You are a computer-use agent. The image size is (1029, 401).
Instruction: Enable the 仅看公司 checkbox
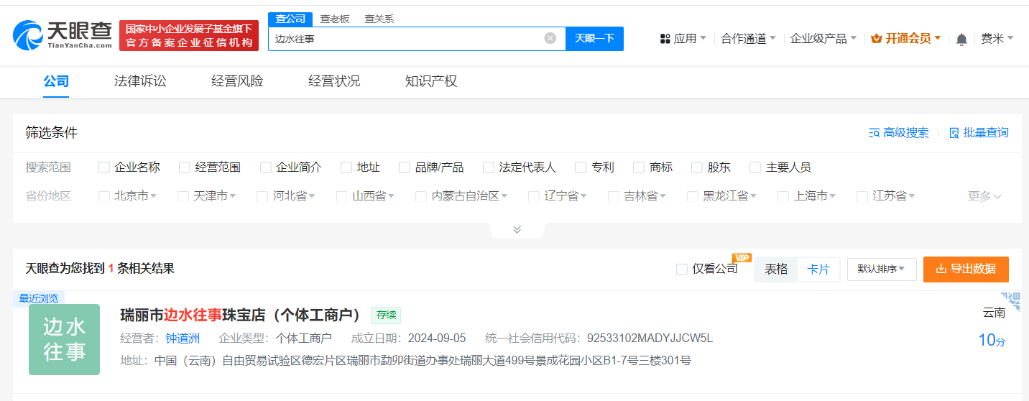tap(682, 269)
